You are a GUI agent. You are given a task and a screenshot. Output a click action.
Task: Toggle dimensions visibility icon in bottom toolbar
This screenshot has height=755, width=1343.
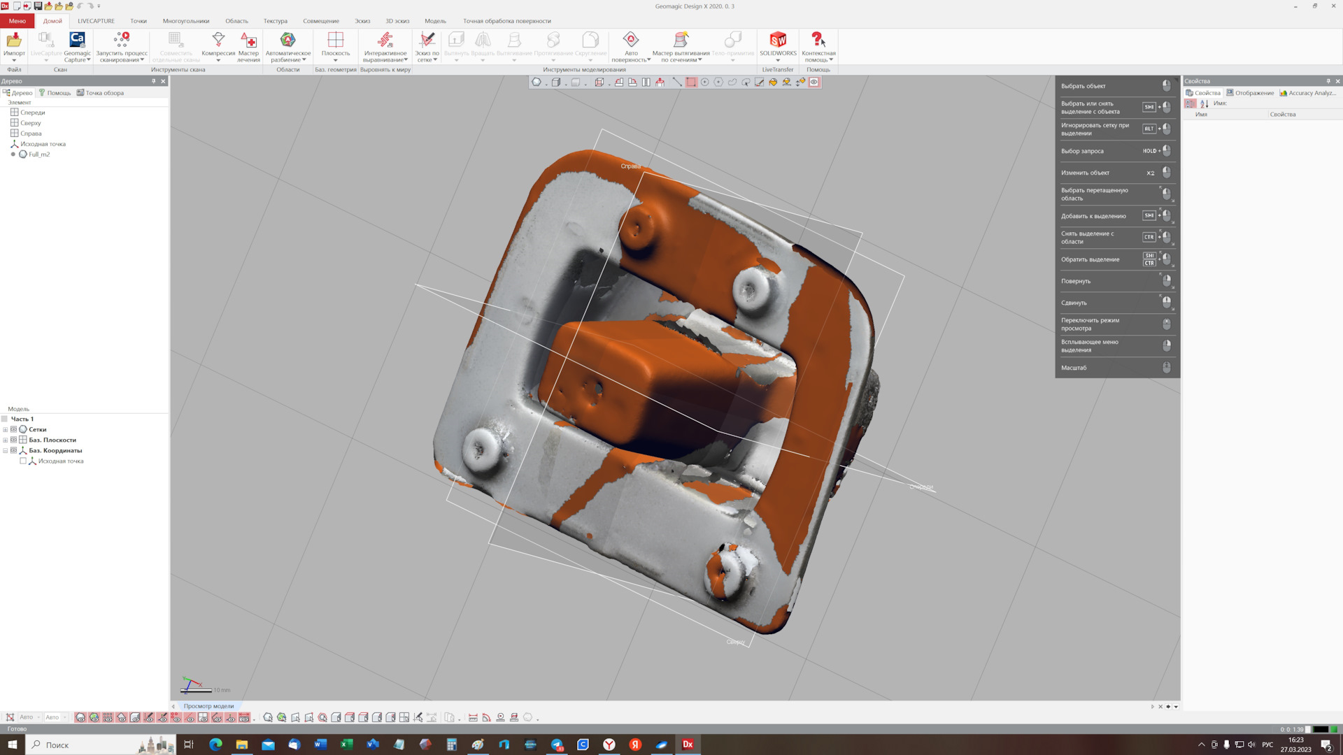pyautogui.click(x=244, y=717)
